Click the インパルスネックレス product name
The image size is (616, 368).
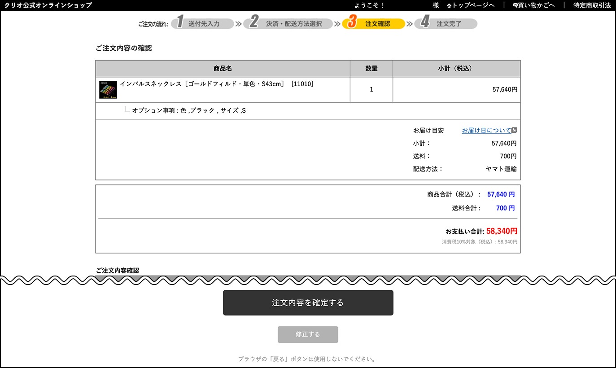[x=216, y=84]
